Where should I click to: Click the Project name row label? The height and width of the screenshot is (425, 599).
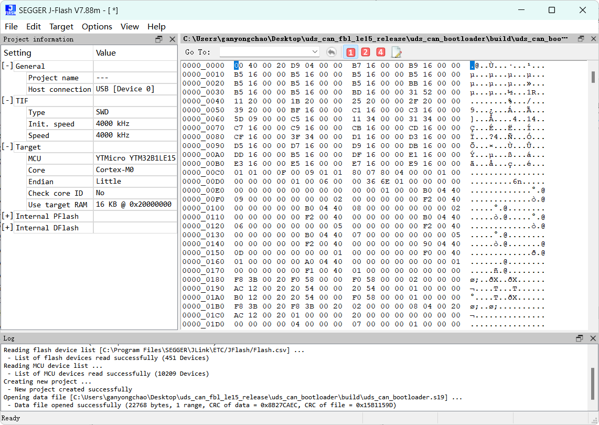(x=54, y=78)
